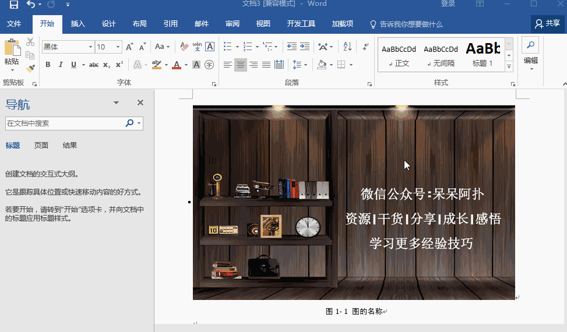Justify paragraph text
Screen dimensions: 567x332
tap(266, 65)
